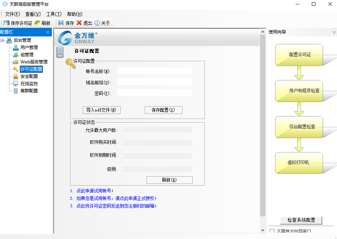Image resolution: width=337 pixels, height=239 pixels.
Task: Open the 查看(V) menu
Action: pos(33,14)
